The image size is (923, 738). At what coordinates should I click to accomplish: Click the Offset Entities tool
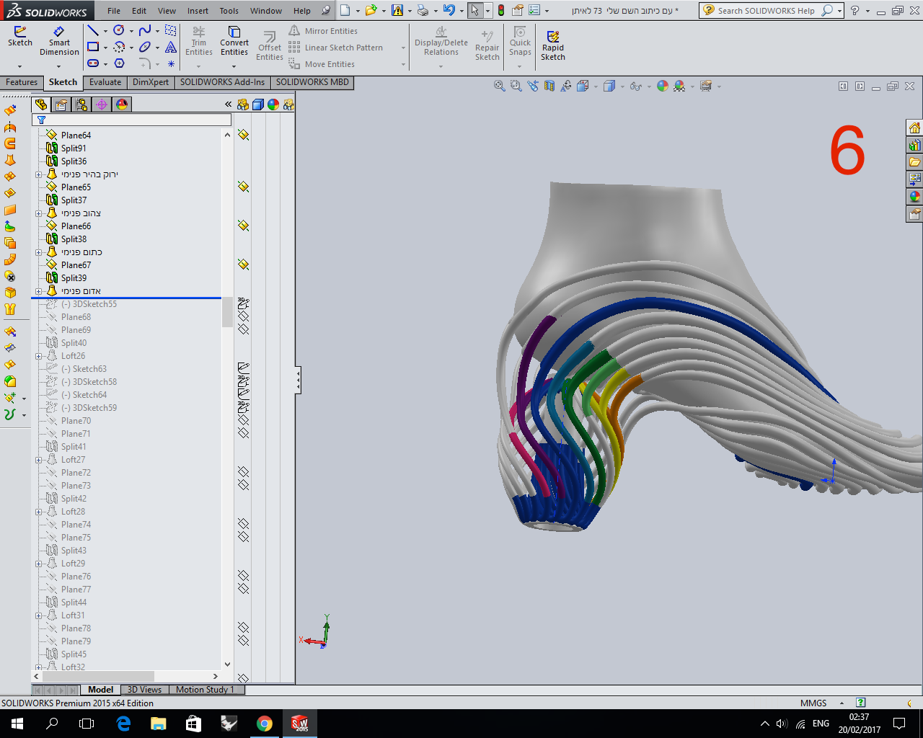click(x=270, y=47)
